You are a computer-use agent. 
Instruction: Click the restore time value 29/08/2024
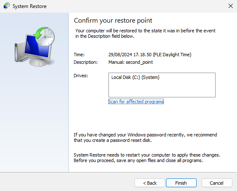tap(150, 55)
